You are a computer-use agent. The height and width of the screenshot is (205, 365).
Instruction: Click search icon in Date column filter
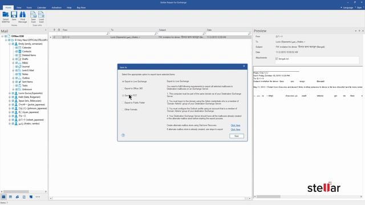click(249, 34)
